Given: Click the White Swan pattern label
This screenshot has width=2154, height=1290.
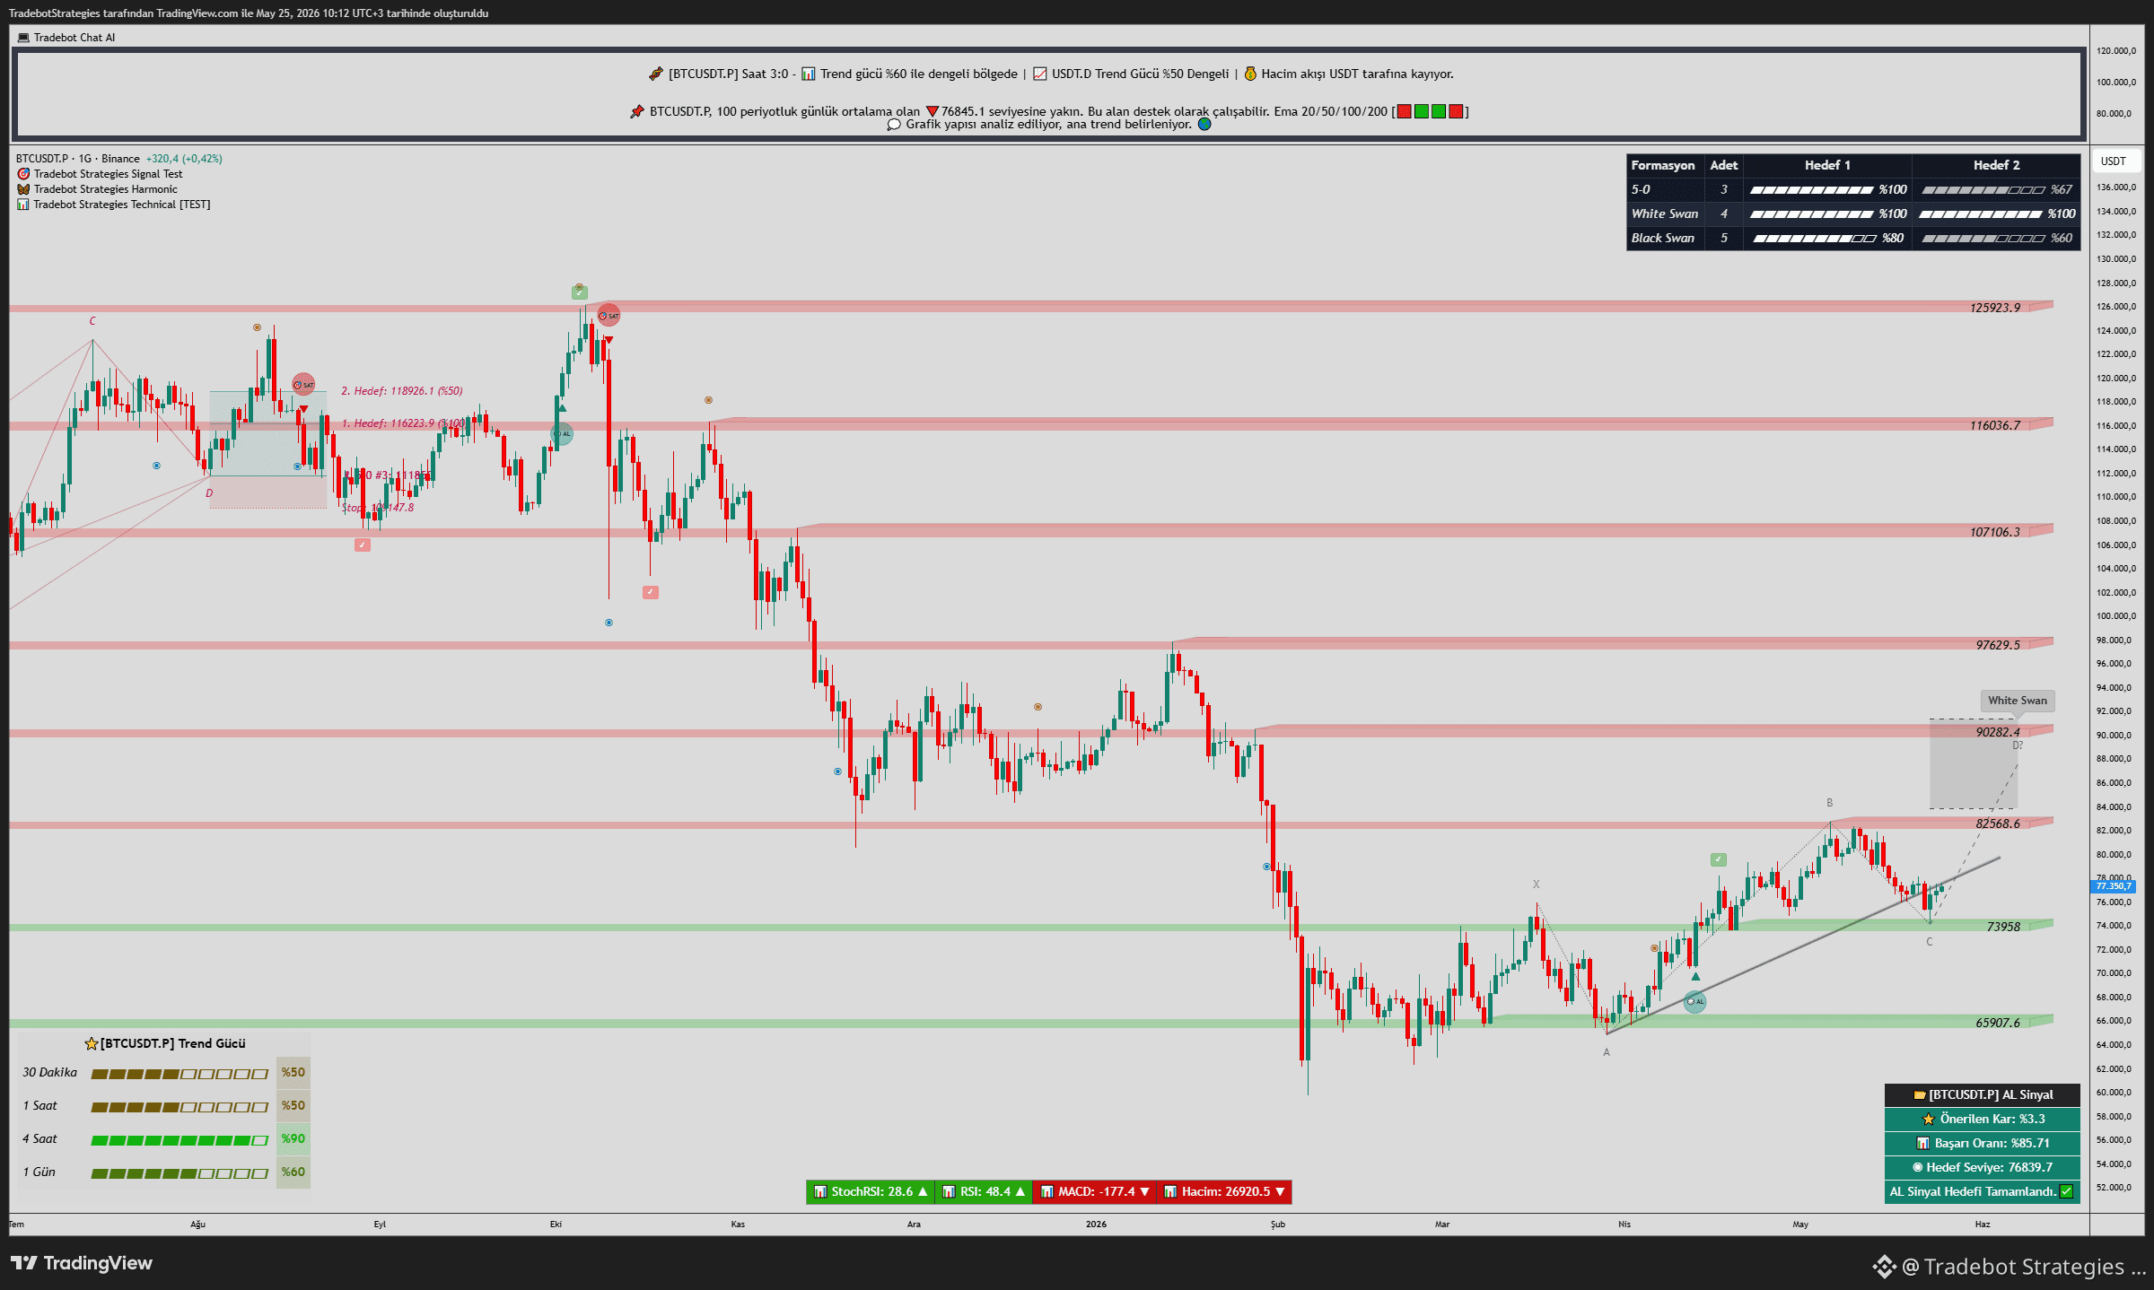Looking at the screenshot, I should [x=2018, y=701].
